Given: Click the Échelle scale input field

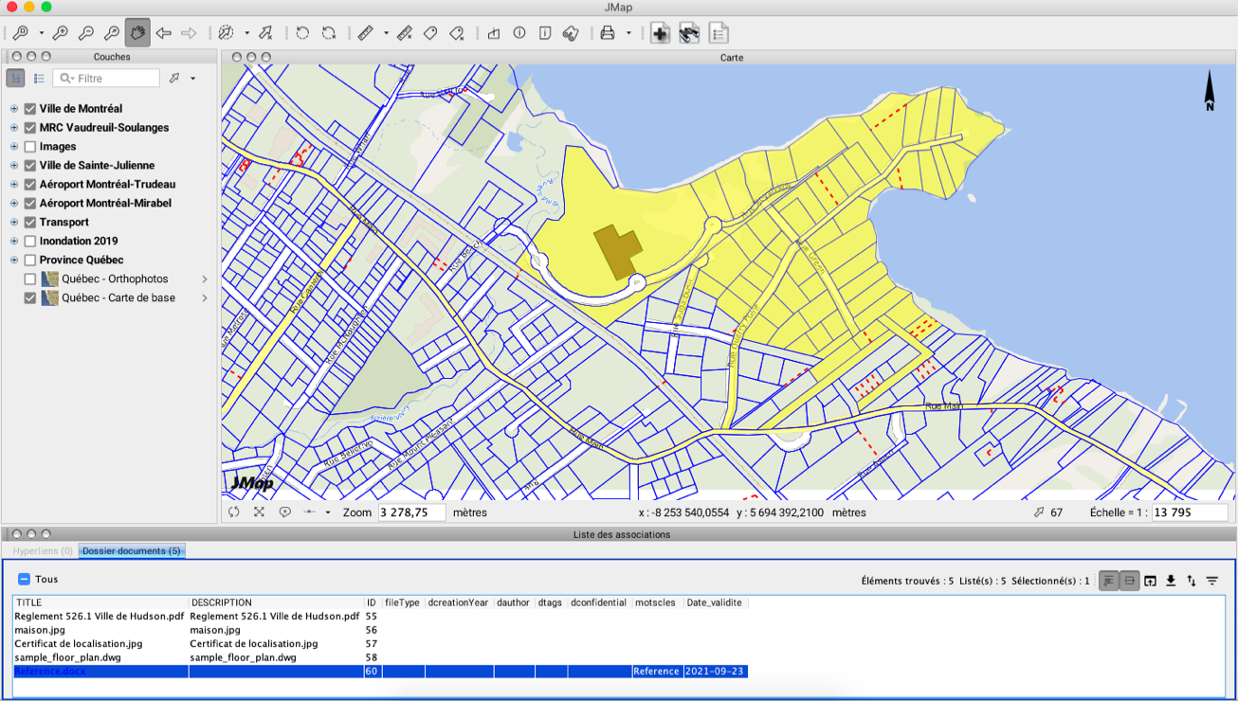Looking at the screenshot, I should (x=1189, y=512).
